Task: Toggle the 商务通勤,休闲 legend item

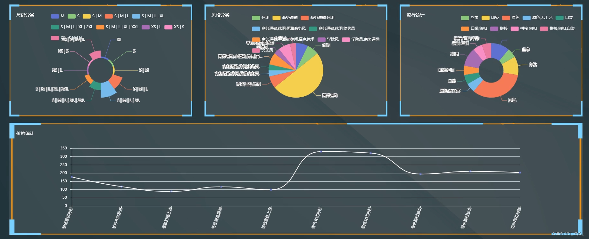Action: 318,18
